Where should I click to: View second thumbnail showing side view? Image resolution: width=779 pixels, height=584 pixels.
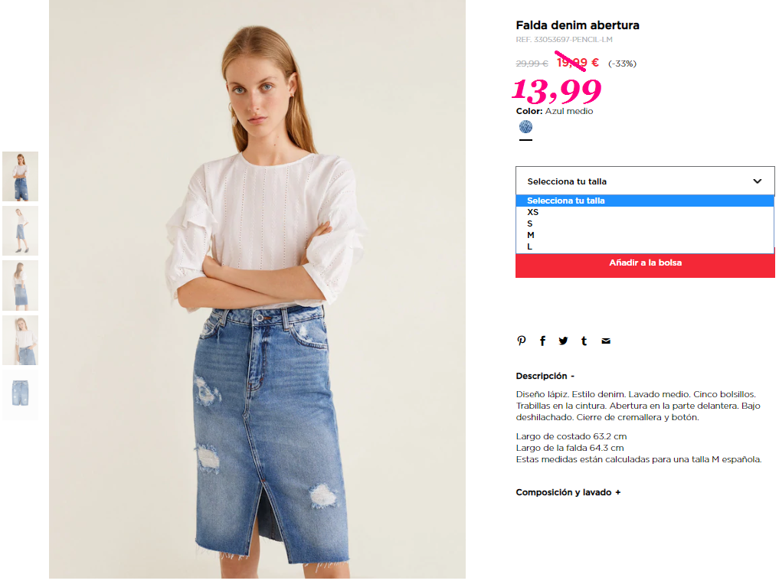[x=21, y=231]
